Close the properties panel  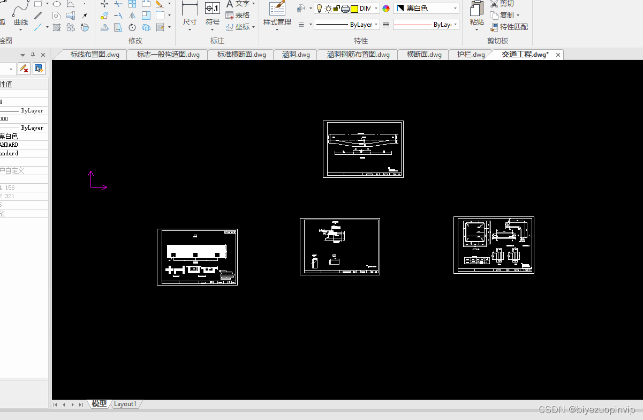click(x=42, y=55)
